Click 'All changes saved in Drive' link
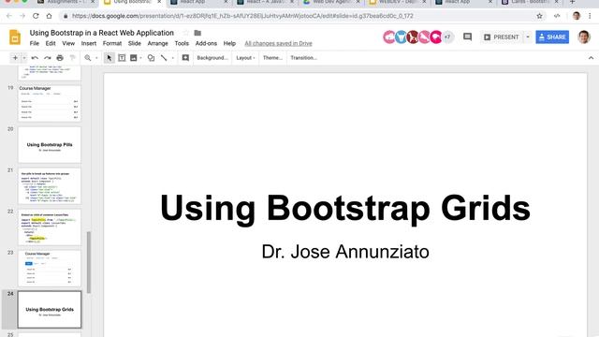The image size is (599, 337). [278, 44]
